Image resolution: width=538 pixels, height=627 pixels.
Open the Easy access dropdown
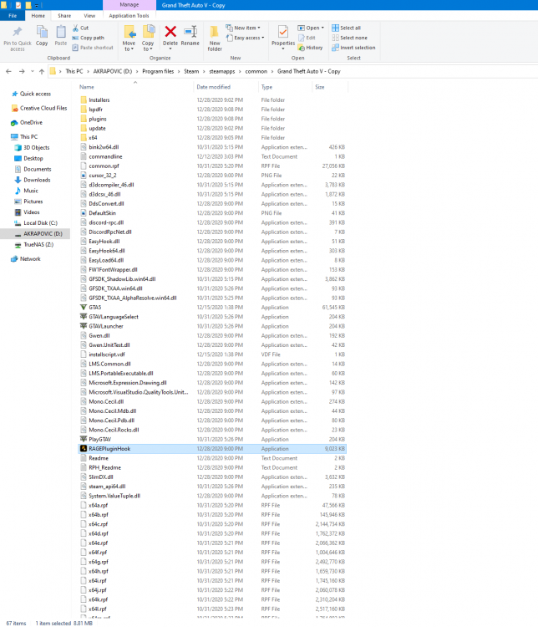click(246, 38)
